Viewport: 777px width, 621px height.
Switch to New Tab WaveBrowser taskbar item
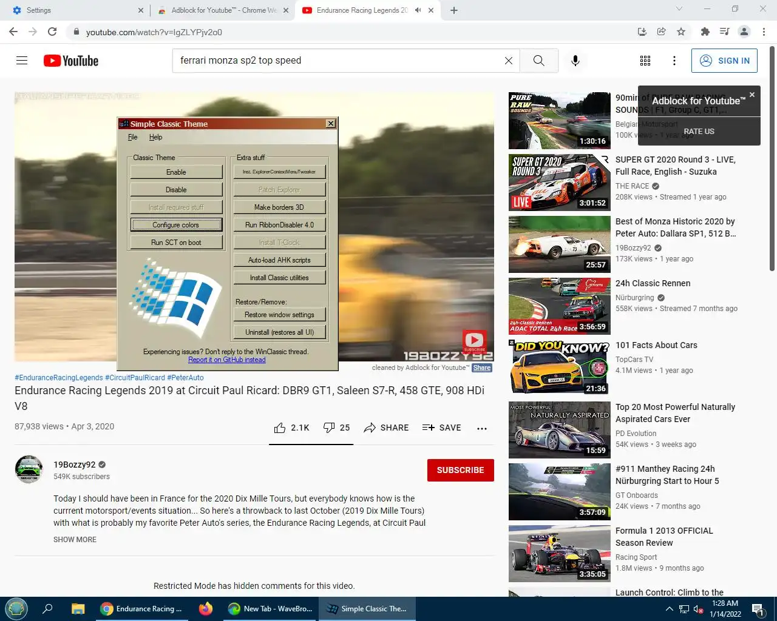coord(270,609)
